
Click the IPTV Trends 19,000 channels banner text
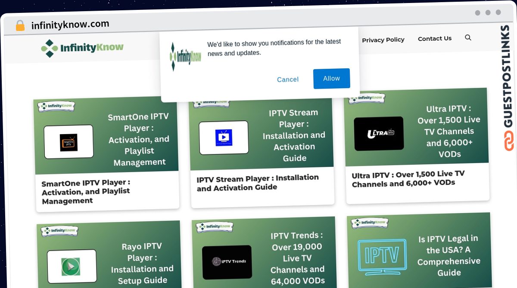[x=297, y=258]
